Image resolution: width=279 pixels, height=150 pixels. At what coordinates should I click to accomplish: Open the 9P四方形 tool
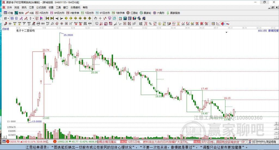tap(57, 13)
